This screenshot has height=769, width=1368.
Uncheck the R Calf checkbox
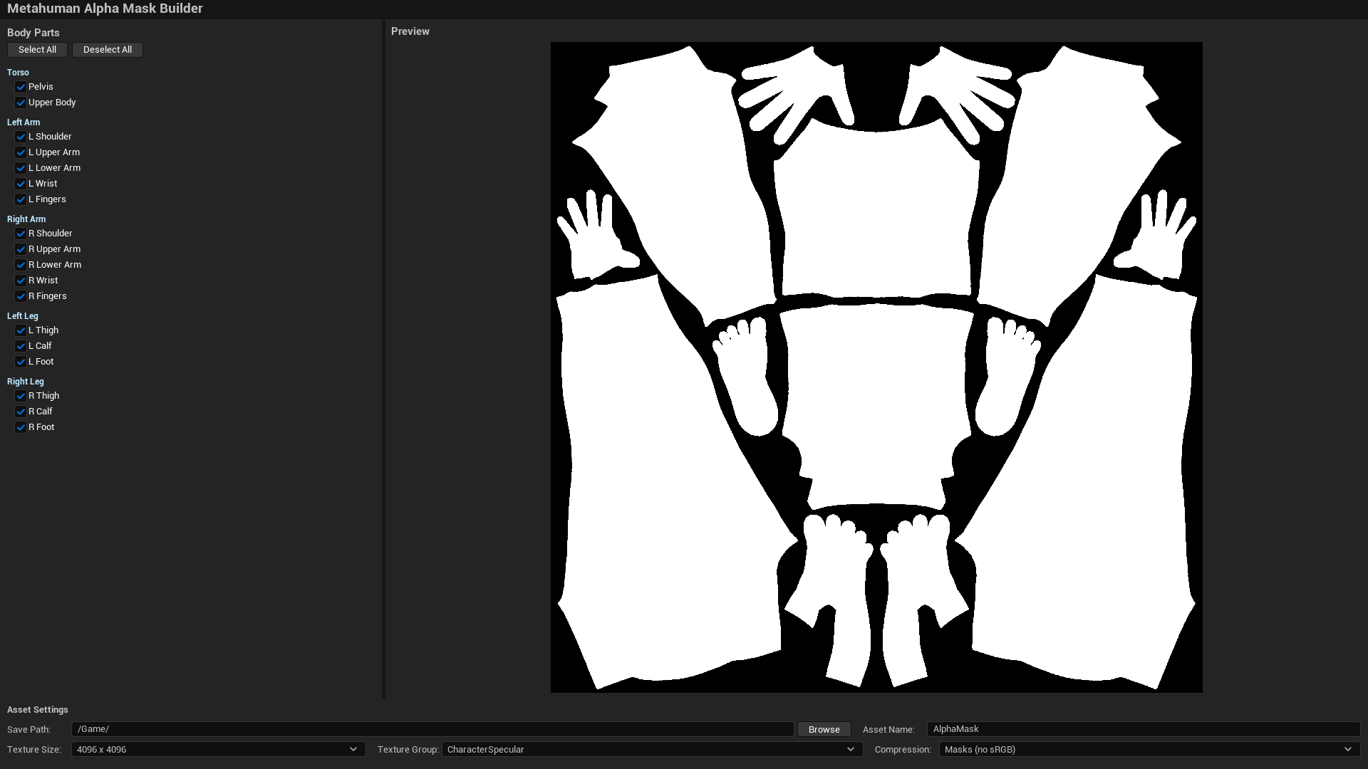click(x=21, y=412)
